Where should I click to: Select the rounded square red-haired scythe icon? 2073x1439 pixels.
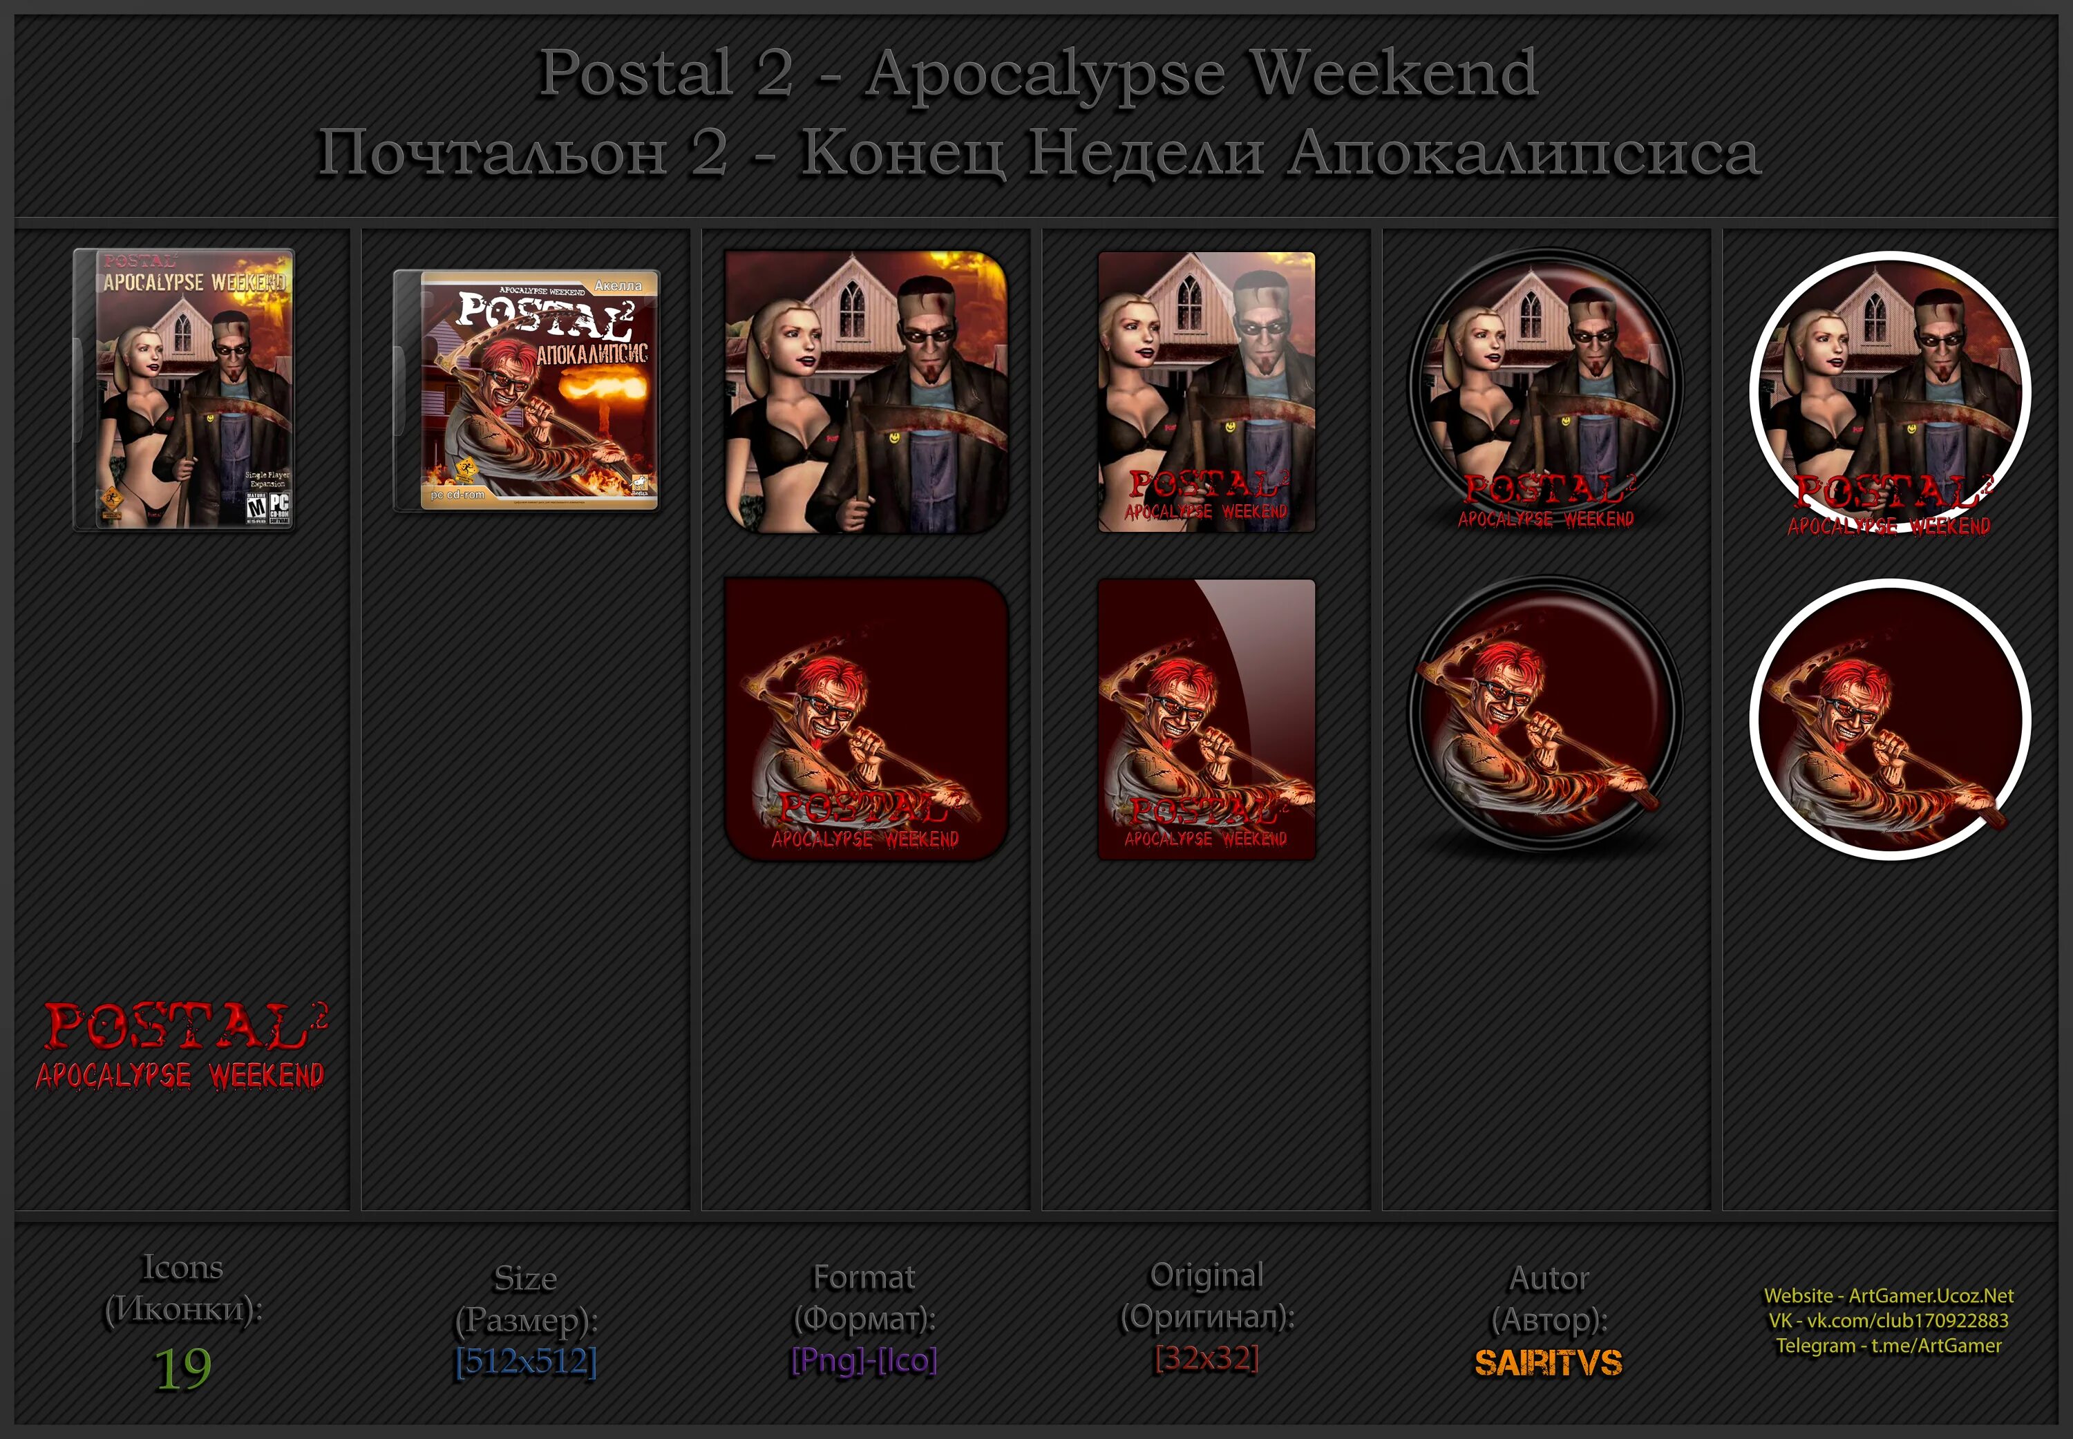(x=866, y=718)
